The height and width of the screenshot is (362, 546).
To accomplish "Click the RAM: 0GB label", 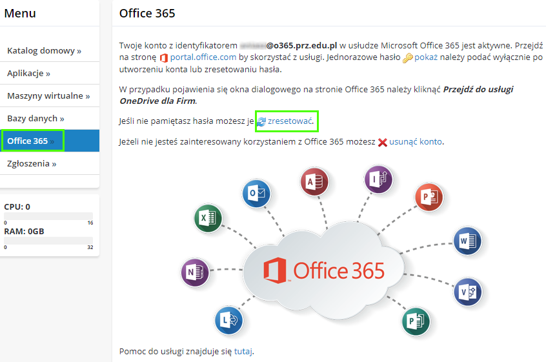I will pyautogui.click(x=24, y=232).
